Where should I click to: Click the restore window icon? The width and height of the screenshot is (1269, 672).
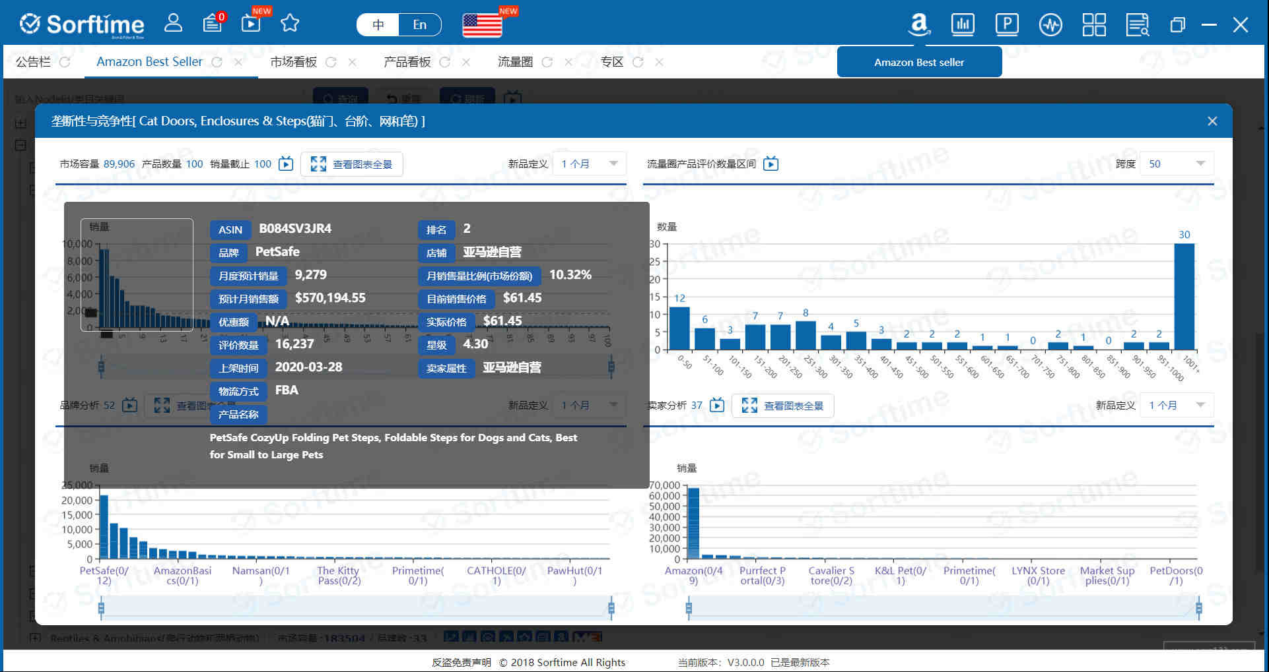tap(1177, 25)
